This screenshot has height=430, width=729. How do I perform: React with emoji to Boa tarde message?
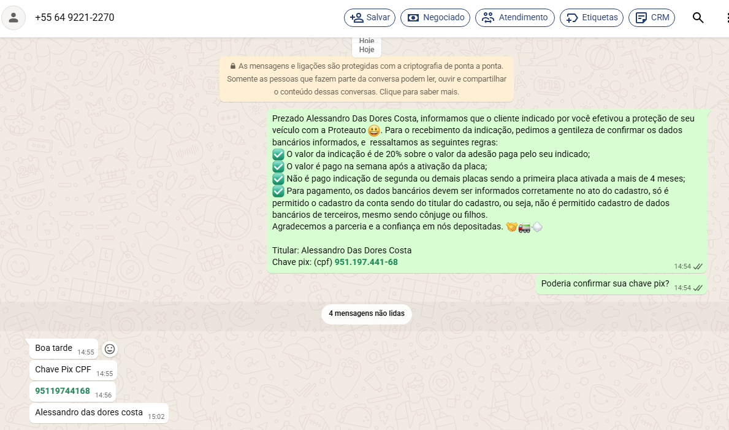(x=110, y=349)
